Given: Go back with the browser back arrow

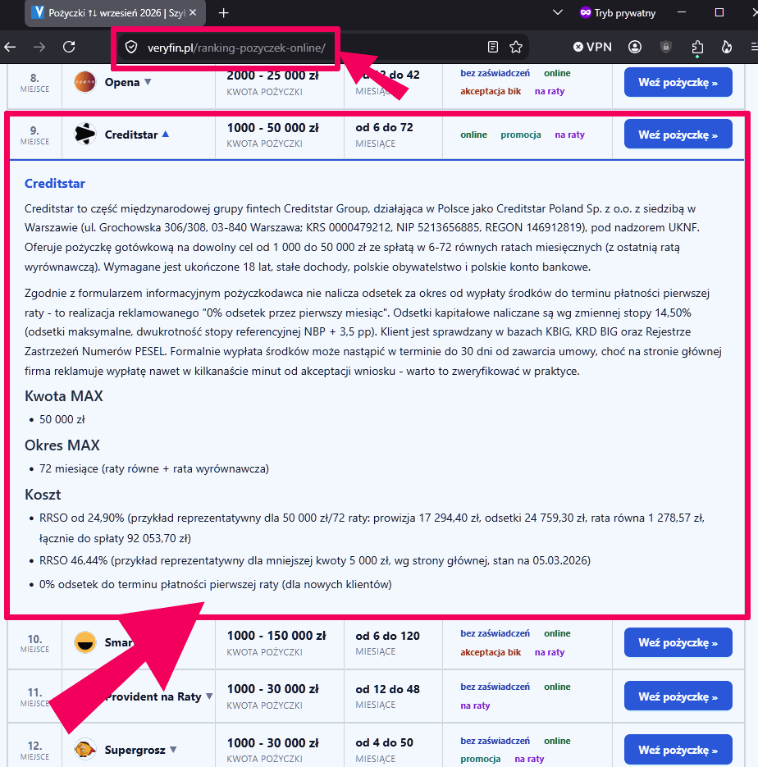Looking at the screenshot, I should 11,47.
